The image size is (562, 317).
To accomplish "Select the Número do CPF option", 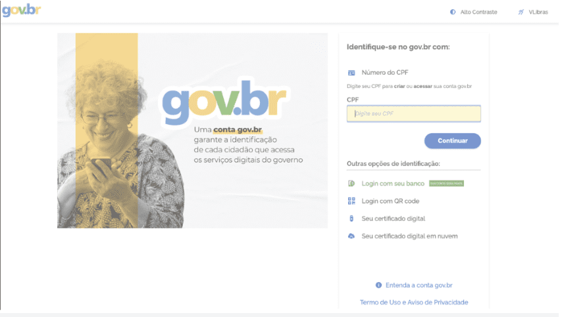I will tap(384, 73).
